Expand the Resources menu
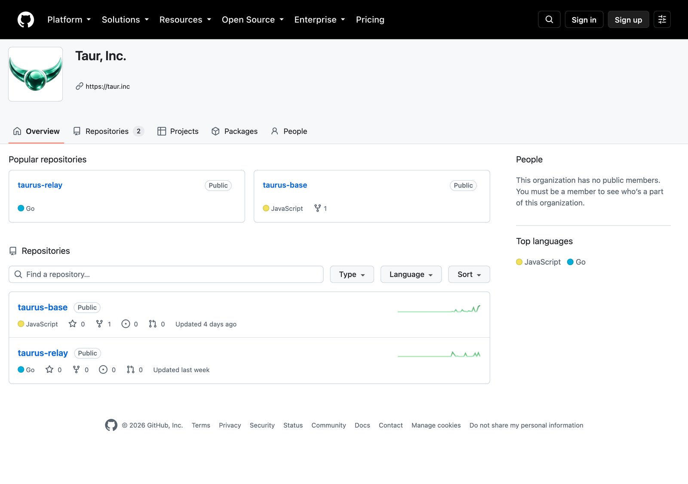This screenshot has height=484, width=688. tap(185, 19)
